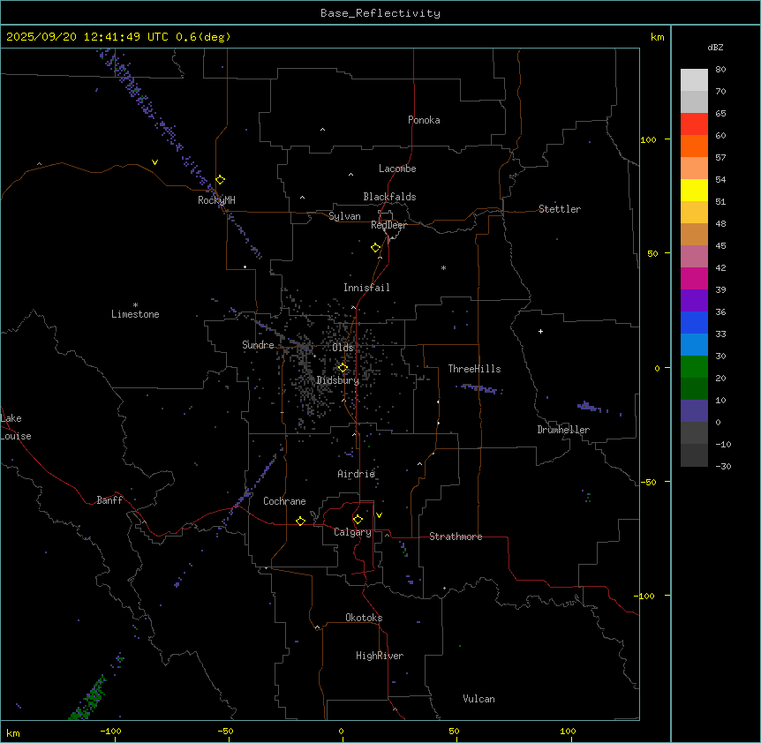Click the Ponoka town label
The width and height of the screenshot is (761, 743).
[424, 120]
